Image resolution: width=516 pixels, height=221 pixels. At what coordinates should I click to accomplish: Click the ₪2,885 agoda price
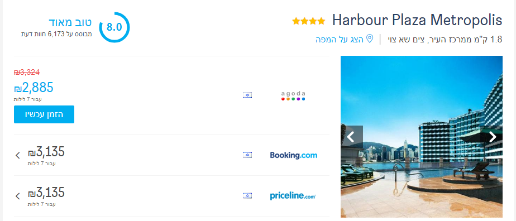click(34, 88)
